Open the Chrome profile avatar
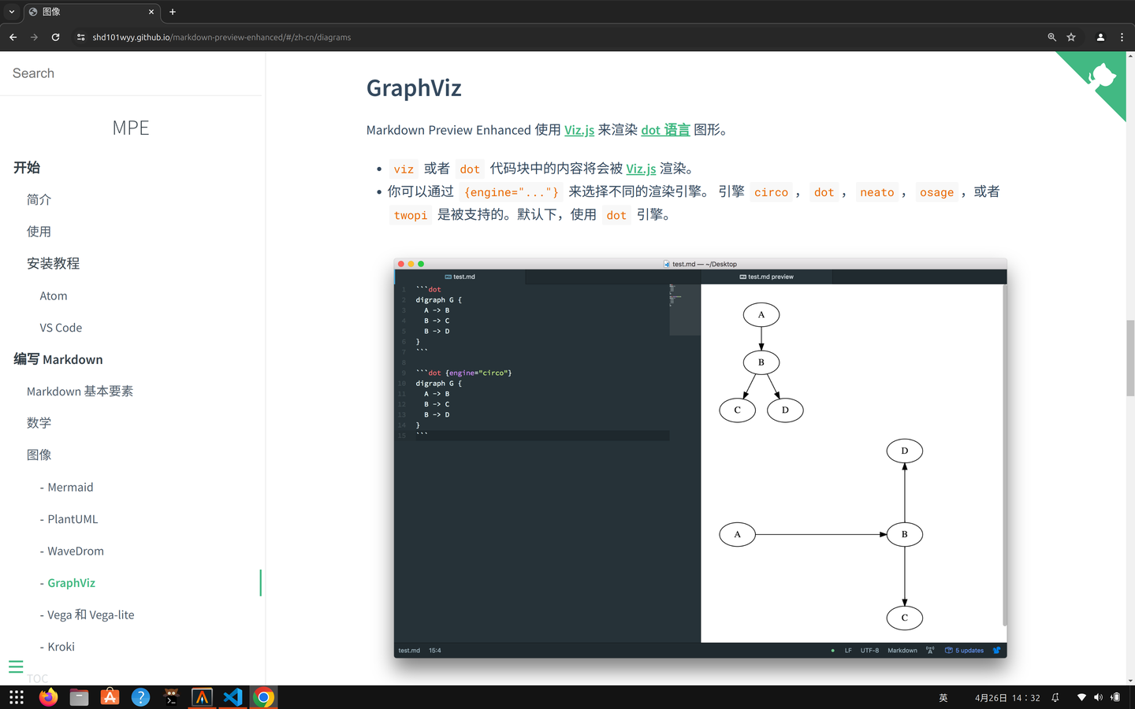The image size is (1135, 709). point(1100,37)
